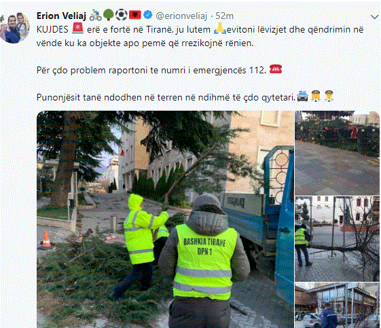Expand the tweet options chevron

(375, 17)
